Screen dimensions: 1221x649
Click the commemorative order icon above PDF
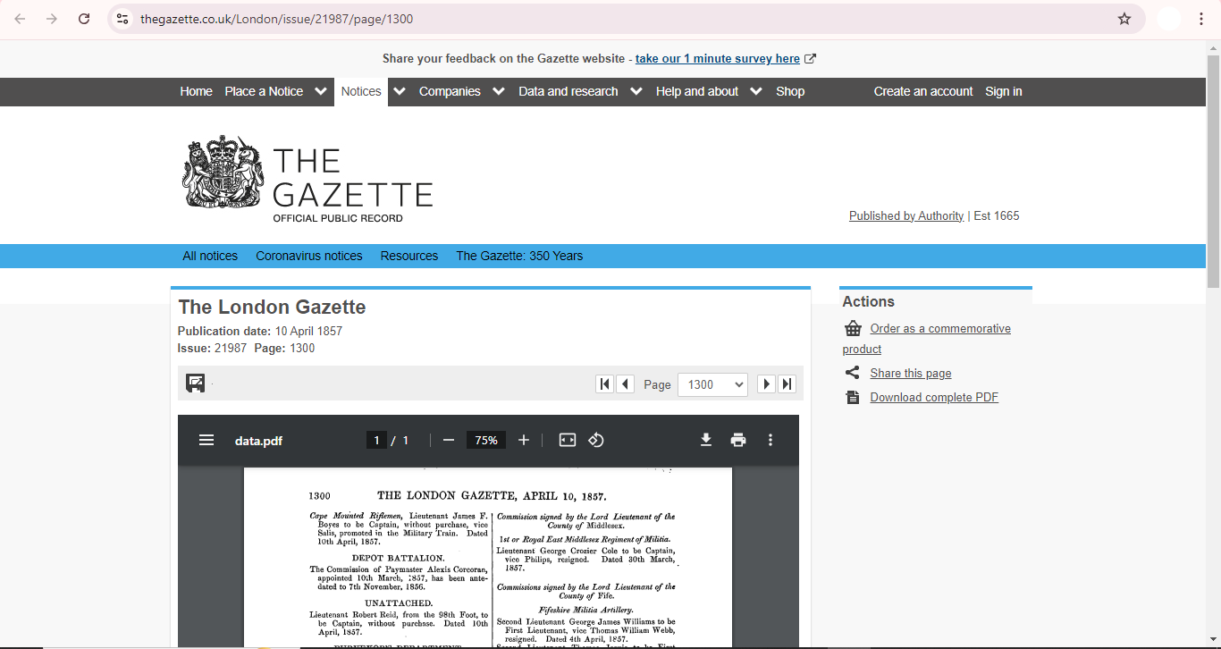coord(196,383)
